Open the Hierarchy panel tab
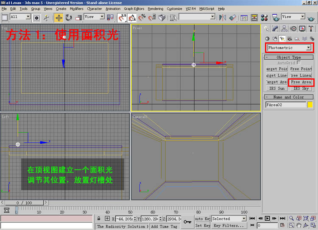Image resolution: width=318 pixels, height=230 pixels. (284, 29)
